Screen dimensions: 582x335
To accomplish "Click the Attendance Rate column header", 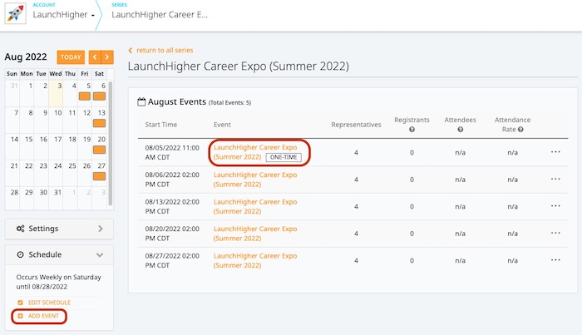I will [x=513, y=125].
